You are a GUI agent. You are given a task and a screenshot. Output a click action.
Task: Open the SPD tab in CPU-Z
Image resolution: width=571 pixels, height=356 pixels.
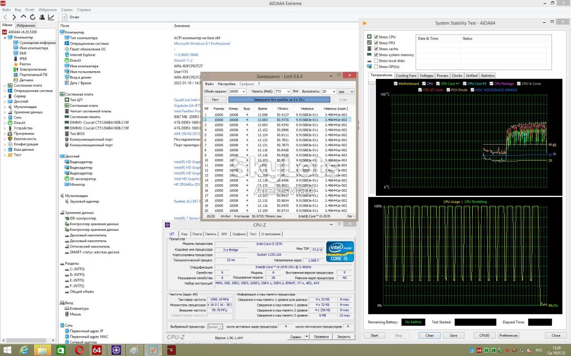click(x=224, y=234)
